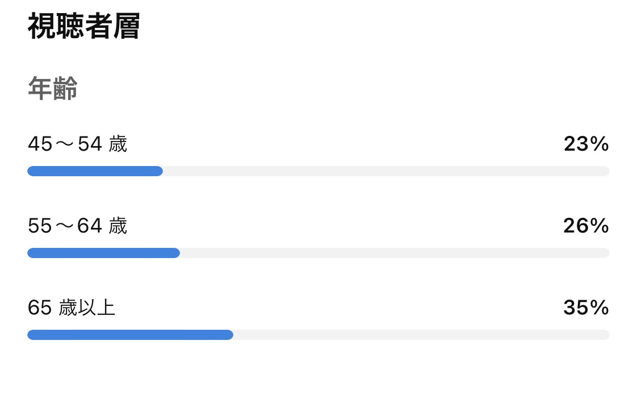The height and width of the screenshot is (415, 637).
Task: Click the 45〜54 歳 age label
Action: tap(78, 144)
